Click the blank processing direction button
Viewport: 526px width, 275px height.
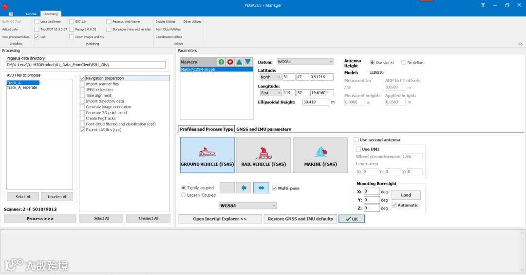[x=227, y=188]
